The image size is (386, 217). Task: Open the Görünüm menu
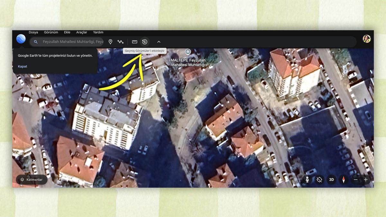click(51, 32)
